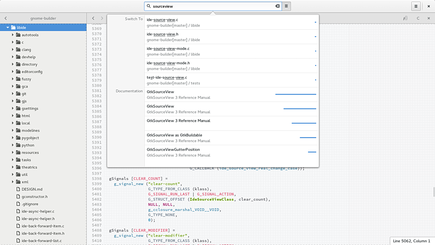Open DESIGN.md file in tree
This screenshot has height=245, width=435.
(32, 189)
